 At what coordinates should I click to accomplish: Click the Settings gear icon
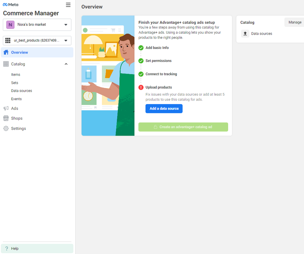[6, 129]
